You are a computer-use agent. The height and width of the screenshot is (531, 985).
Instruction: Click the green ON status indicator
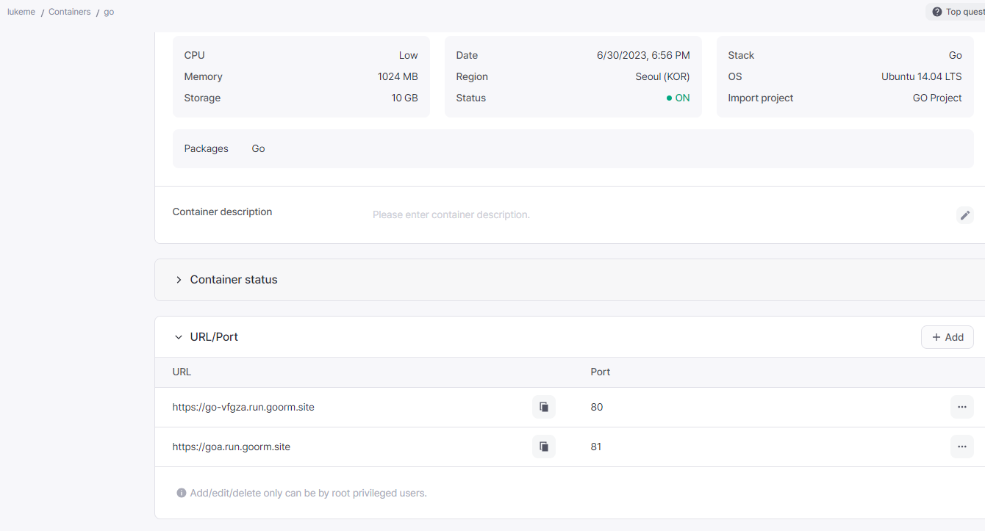(678, 98)
